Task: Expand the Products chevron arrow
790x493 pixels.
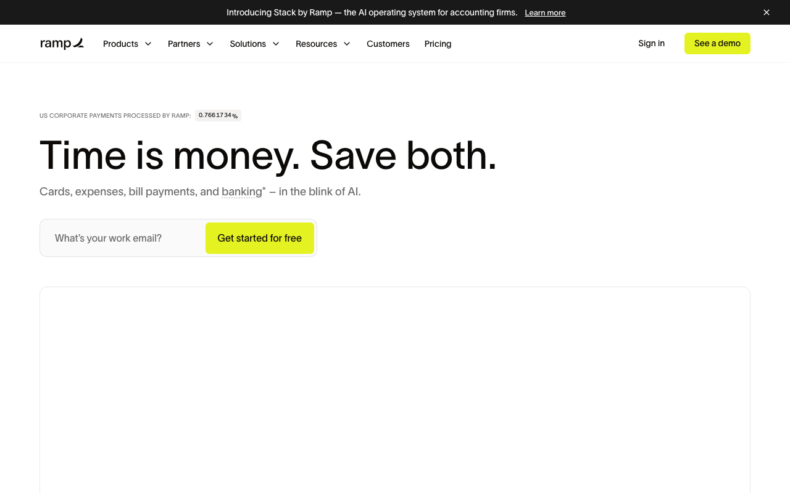Action: tap(148, 44)
